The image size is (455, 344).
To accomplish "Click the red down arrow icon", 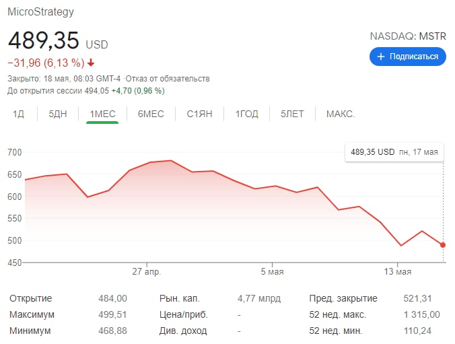I will [91, 63].
